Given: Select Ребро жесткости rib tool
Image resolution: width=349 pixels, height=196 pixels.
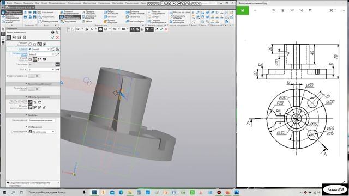Looking at the screenshot, I should pyautogui.click(x=111, y=13).
